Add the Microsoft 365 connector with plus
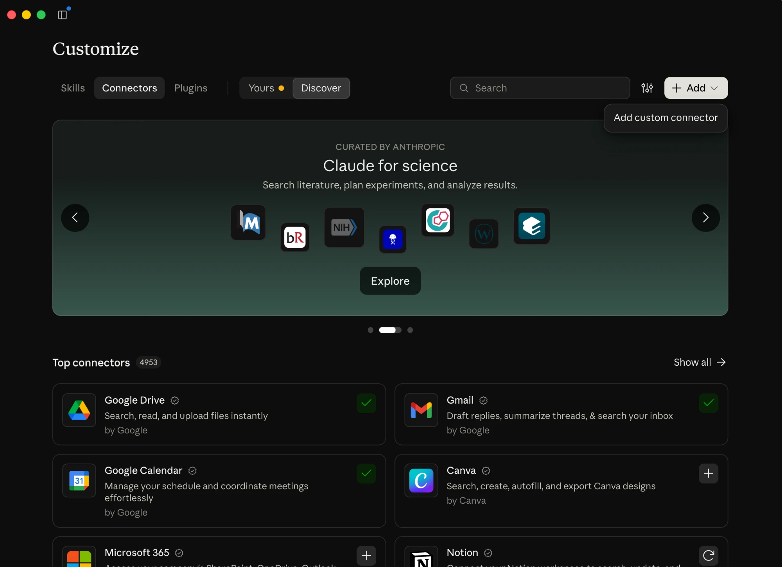This screenshot has height=567, width=782. pyautogui.click(x=366, y=556)
